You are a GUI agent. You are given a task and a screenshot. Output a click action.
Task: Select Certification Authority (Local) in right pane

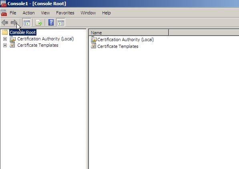tap(125, 40)
